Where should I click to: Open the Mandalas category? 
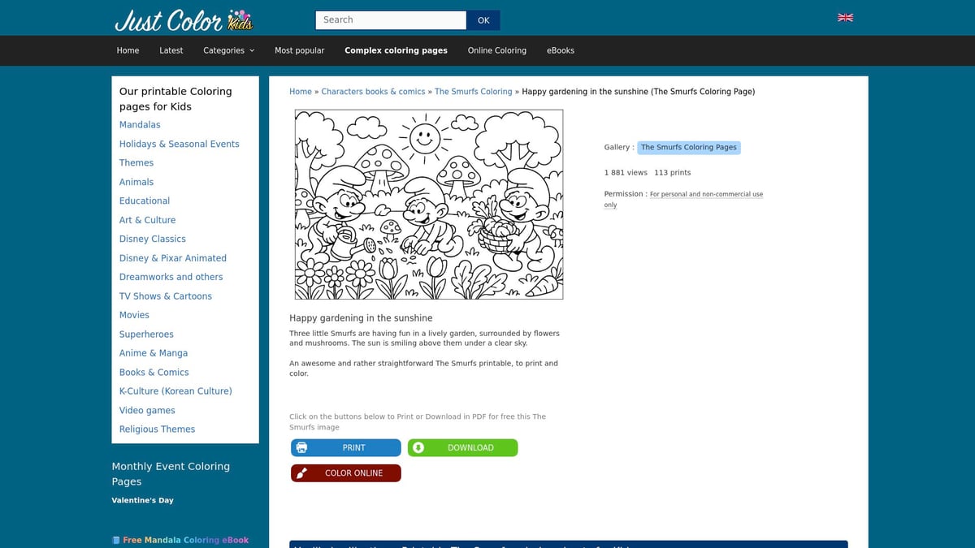(x=140, y=124)
